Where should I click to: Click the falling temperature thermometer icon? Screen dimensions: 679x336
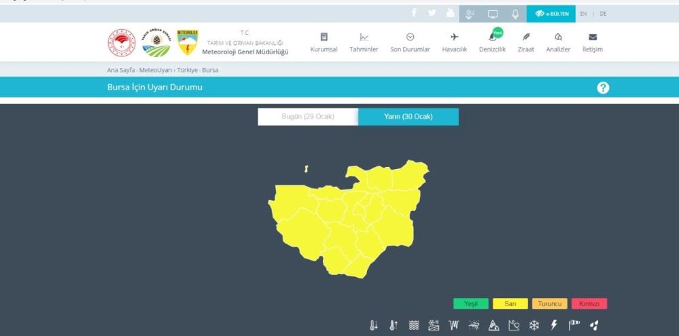(373, 326)
